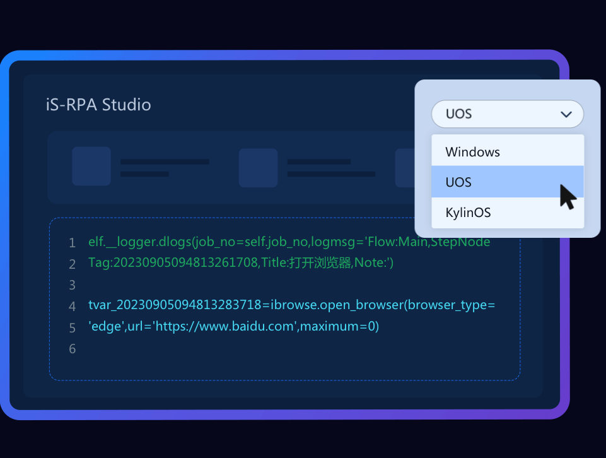Click line number 5 in gutter
The image size is (606, 458).
pyautogui.click(x=72, y=328)
